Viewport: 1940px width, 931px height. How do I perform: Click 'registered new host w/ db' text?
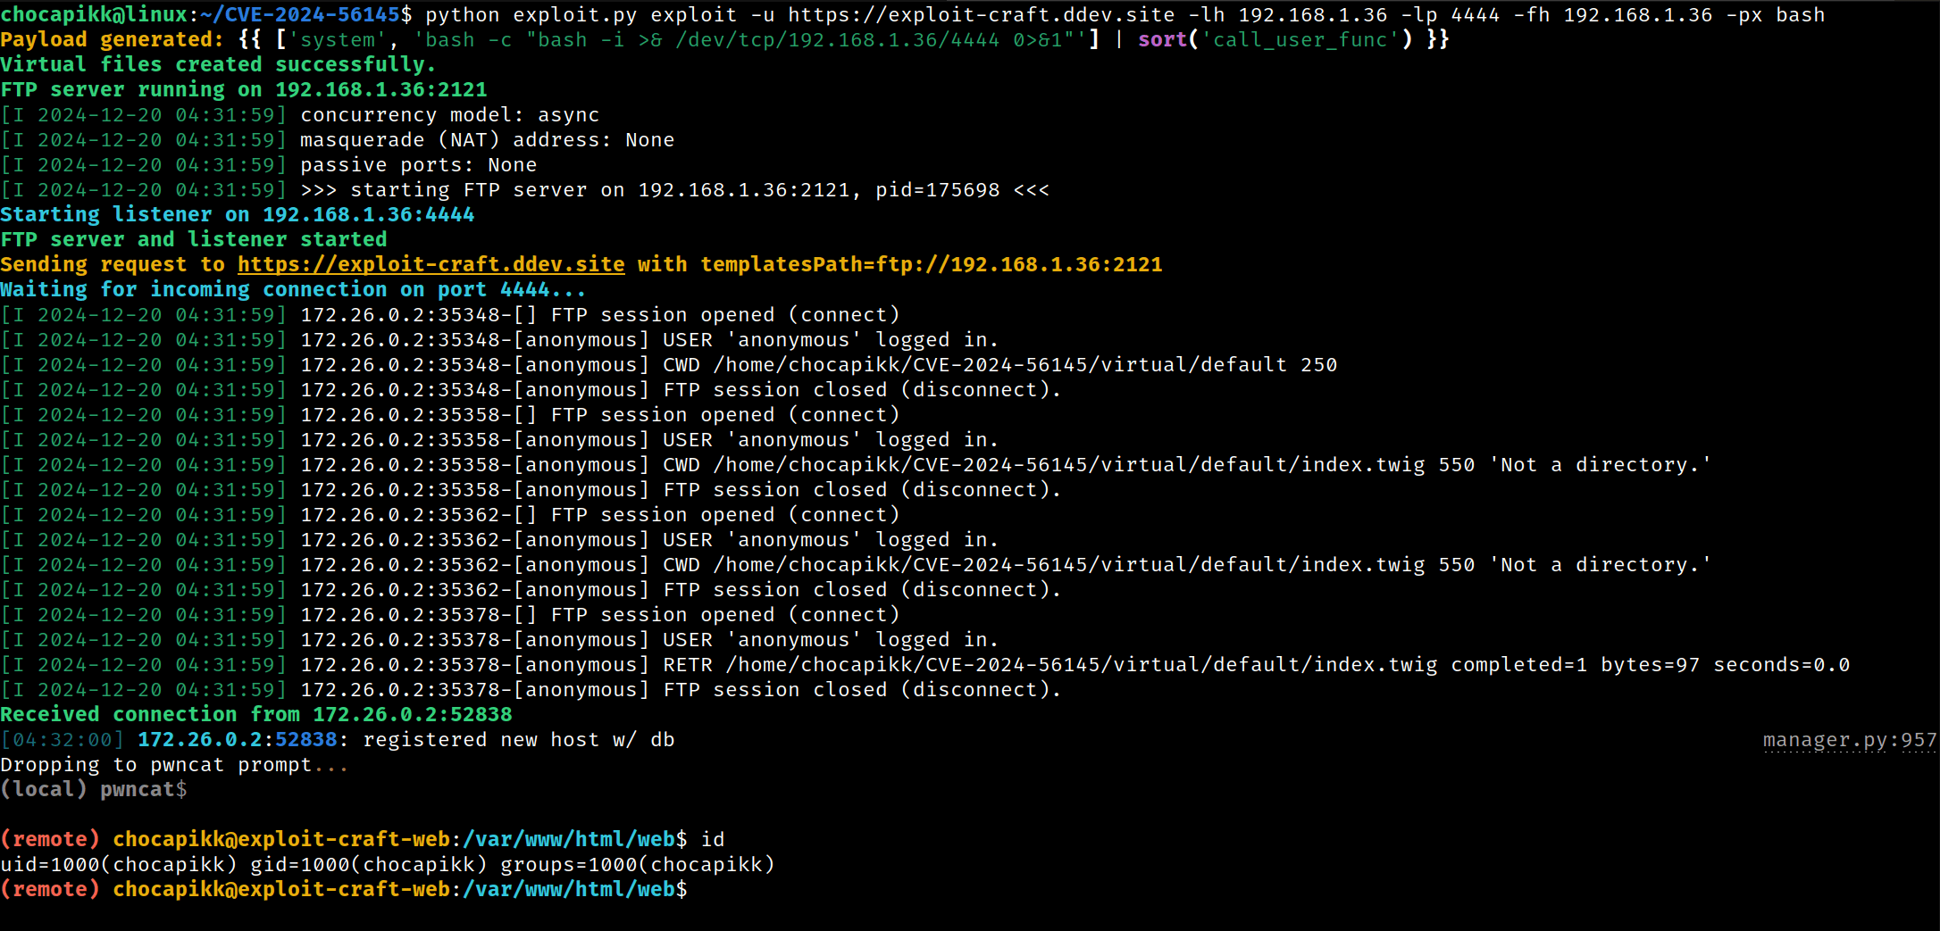pyautogui.click(x=519, y=740)
